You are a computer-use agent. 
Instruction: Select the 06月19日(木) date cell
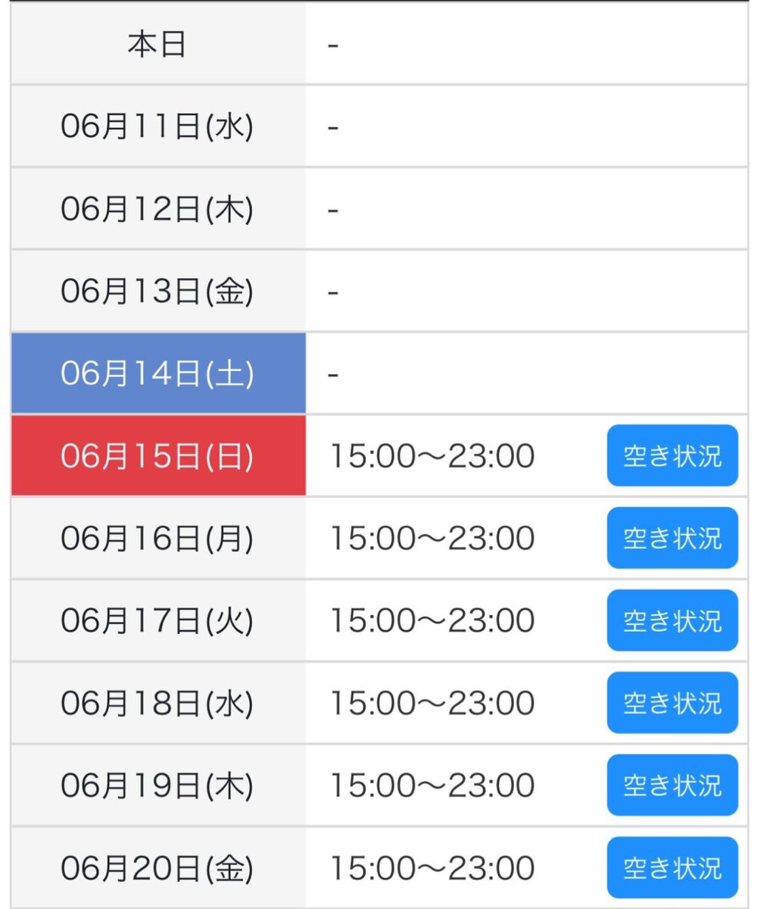coord(158,786)
